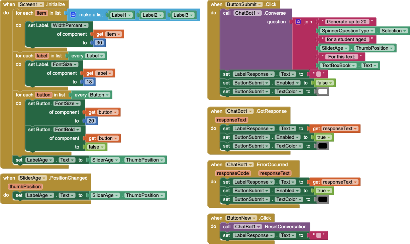Open the FontBold property dropdown
410x244 pixels.
[x=68, y=130]
